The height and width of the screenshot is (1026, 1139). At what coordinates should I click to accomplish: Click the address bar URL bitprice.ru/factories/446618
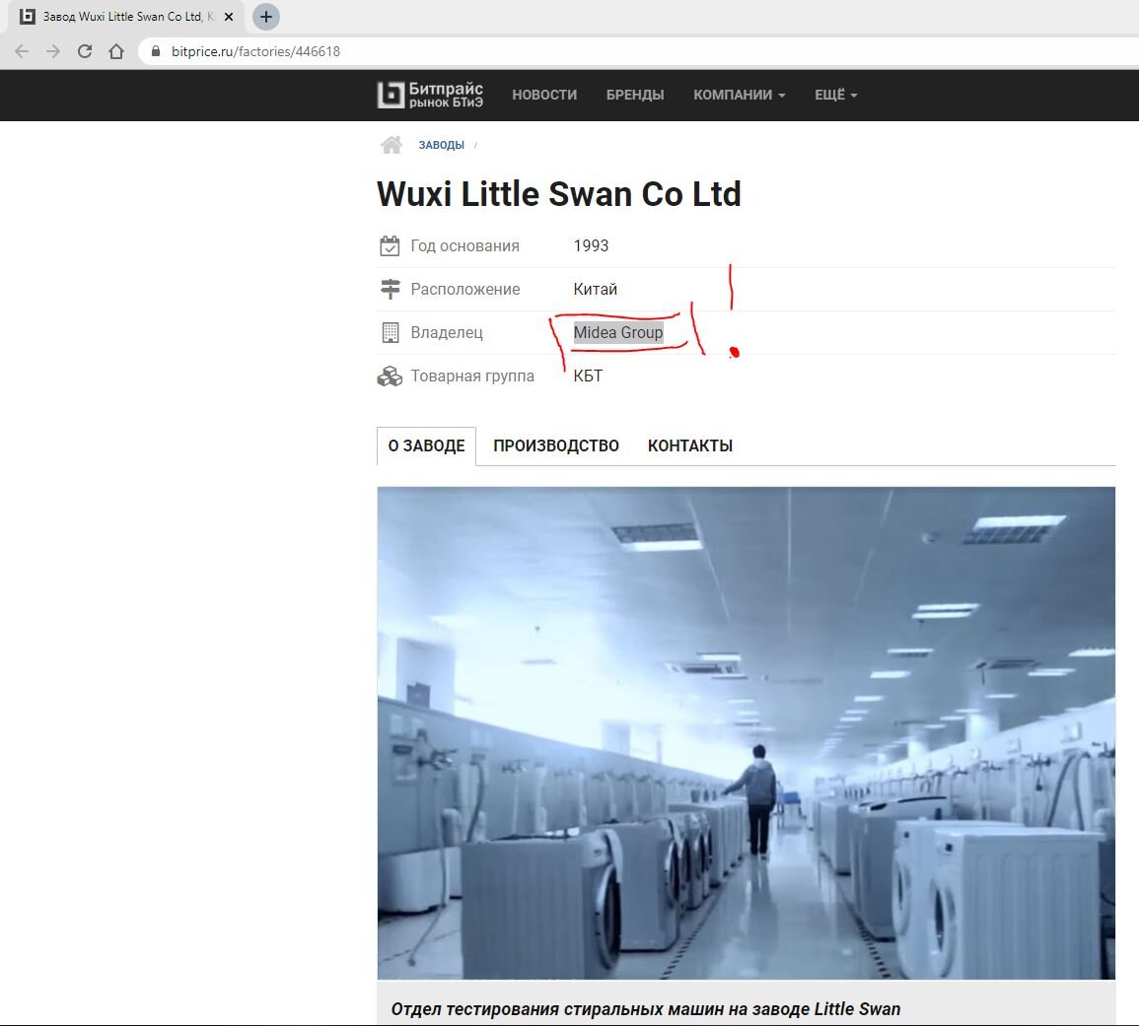click(x=255, y=51)
